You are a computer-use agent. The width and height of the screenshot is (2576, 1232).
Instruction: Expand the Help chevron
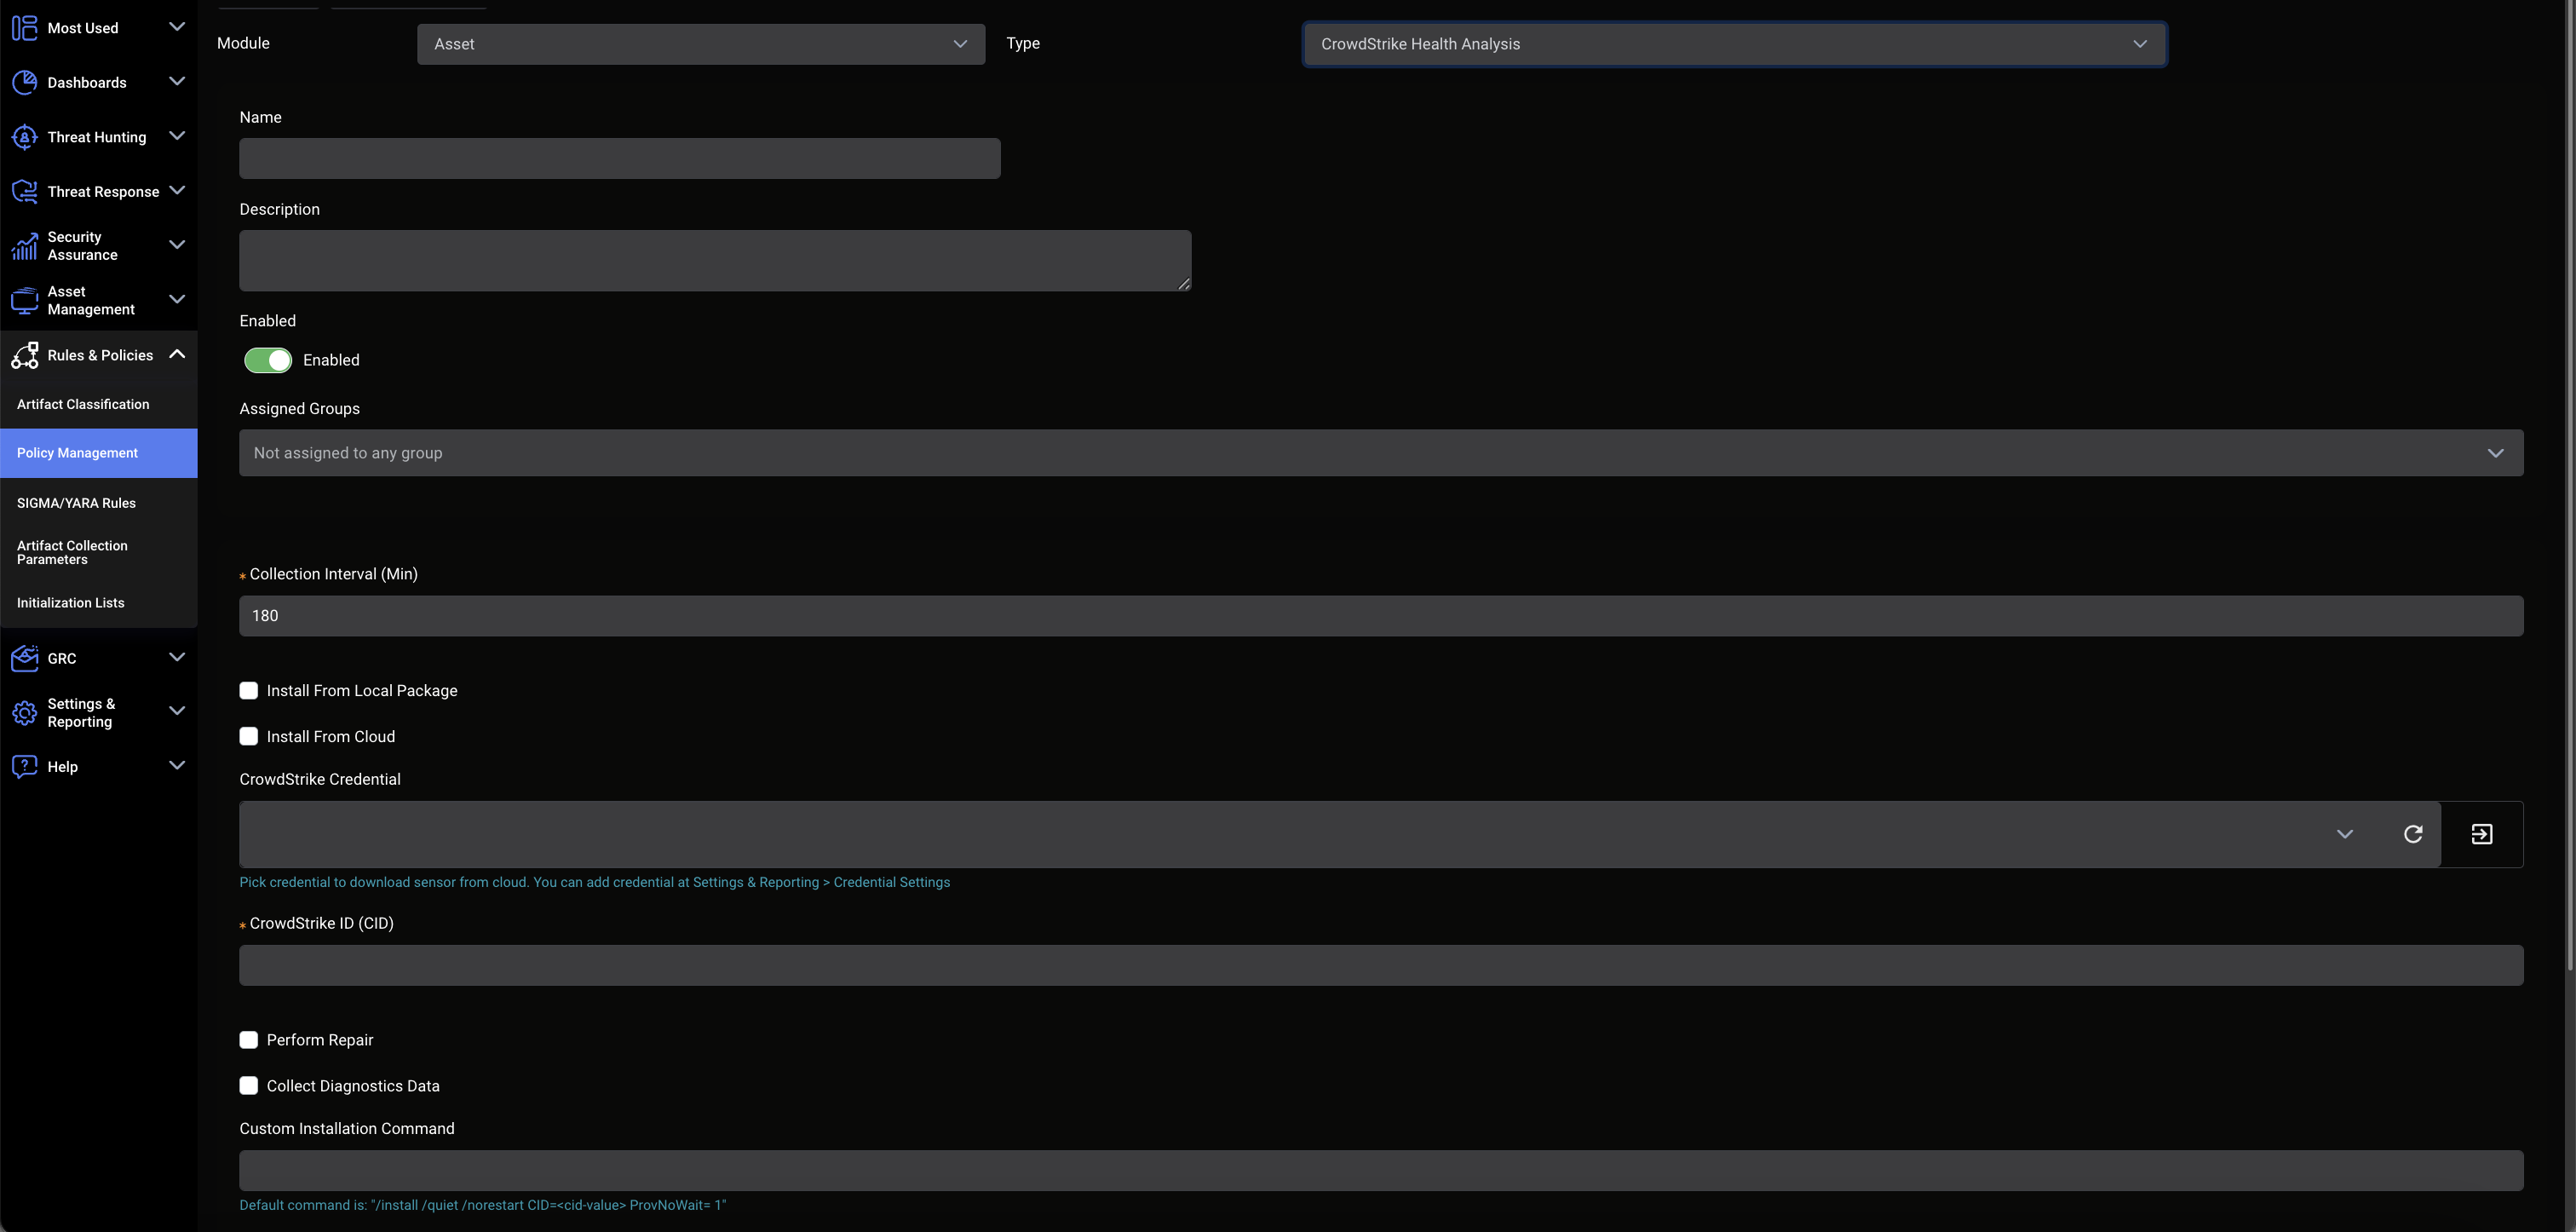(x=177, y=766)
